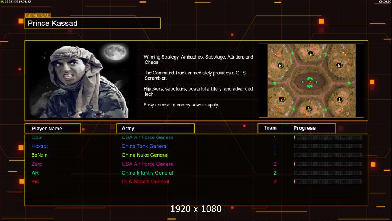Click China Tank General army entry

coord(145,146)
